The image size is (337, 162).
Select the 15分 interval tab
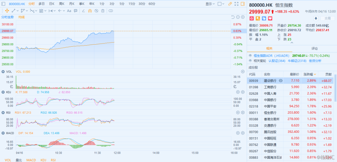coord(131,4)
